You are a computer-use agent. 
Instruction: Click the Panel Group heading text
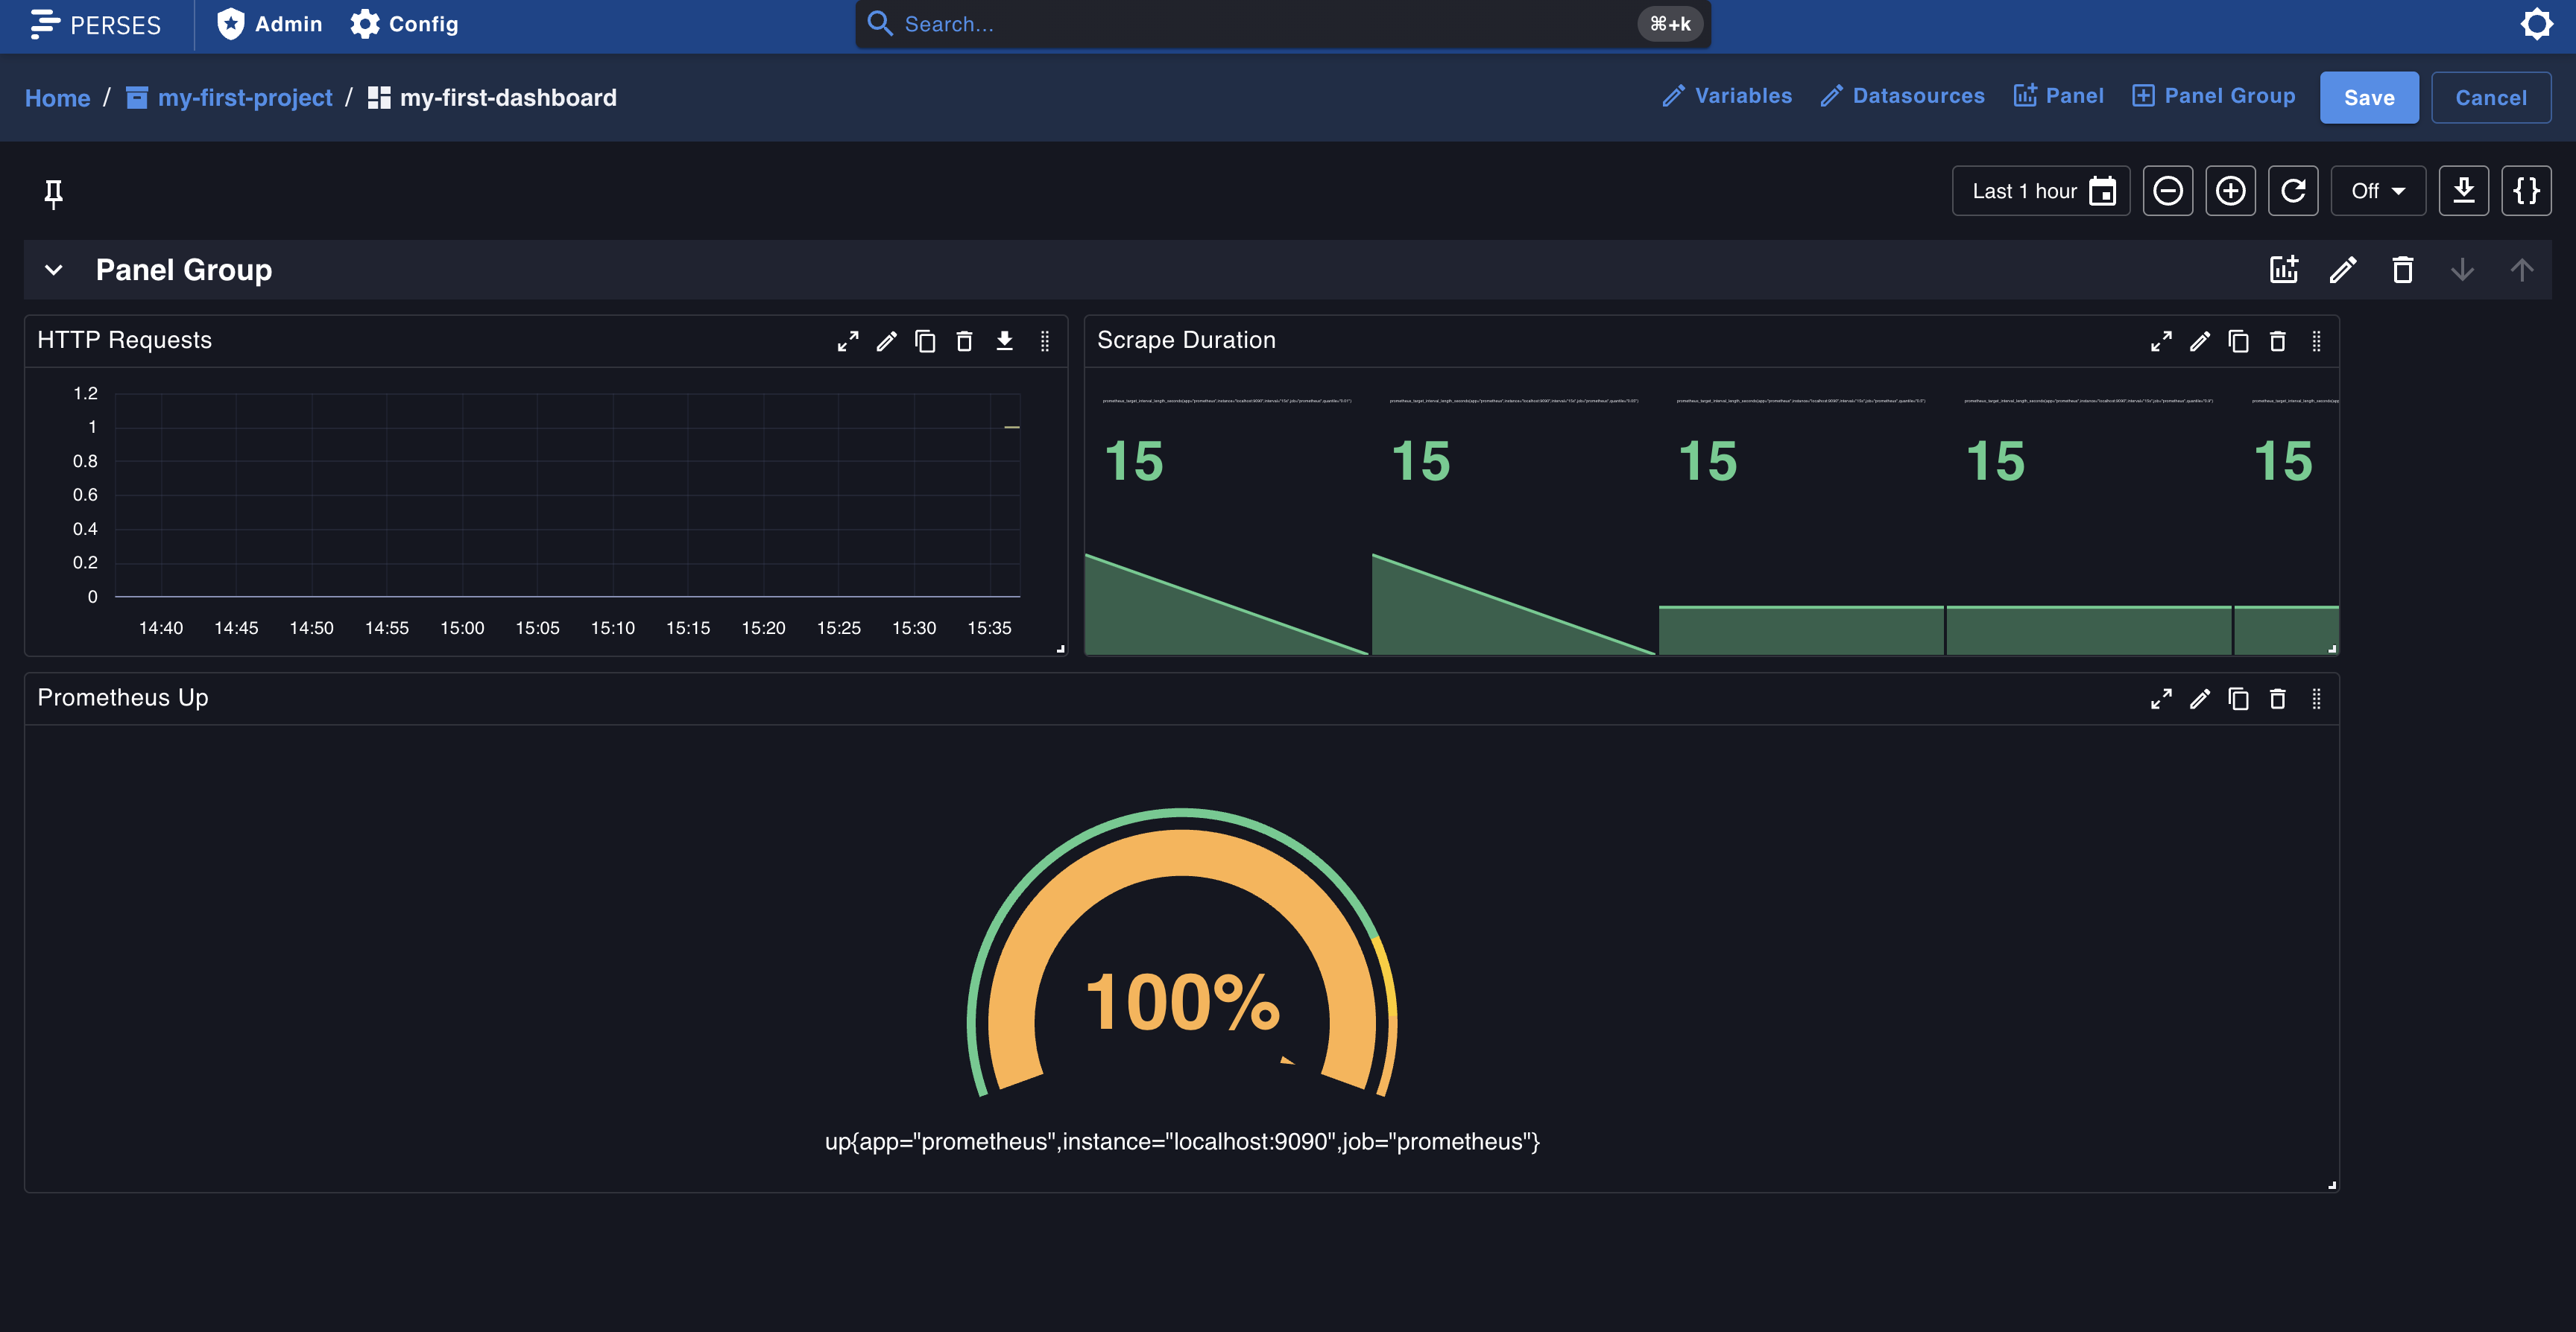[x=184, y=270]
